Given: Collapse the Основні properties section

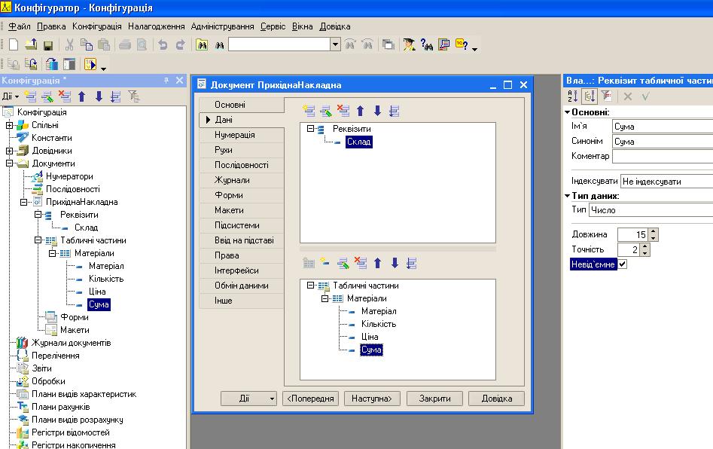Looking at the screenshot, I should pyautogui.click(x=568, y=112).
